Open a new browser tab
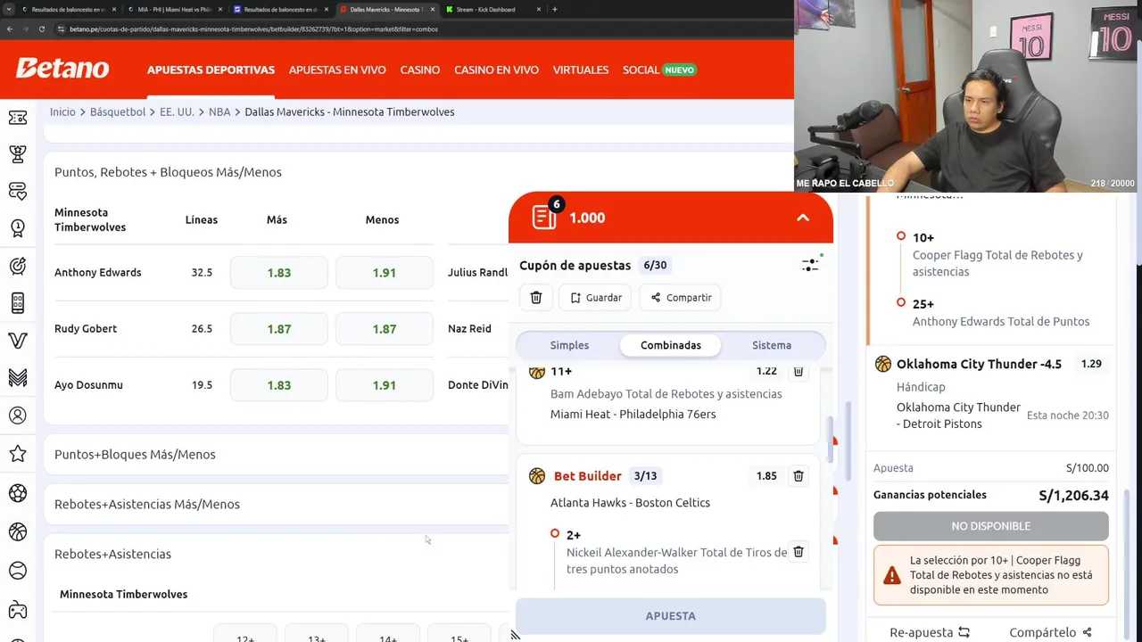The width and height of the screenshot is (1142, 642). (555, 9)
